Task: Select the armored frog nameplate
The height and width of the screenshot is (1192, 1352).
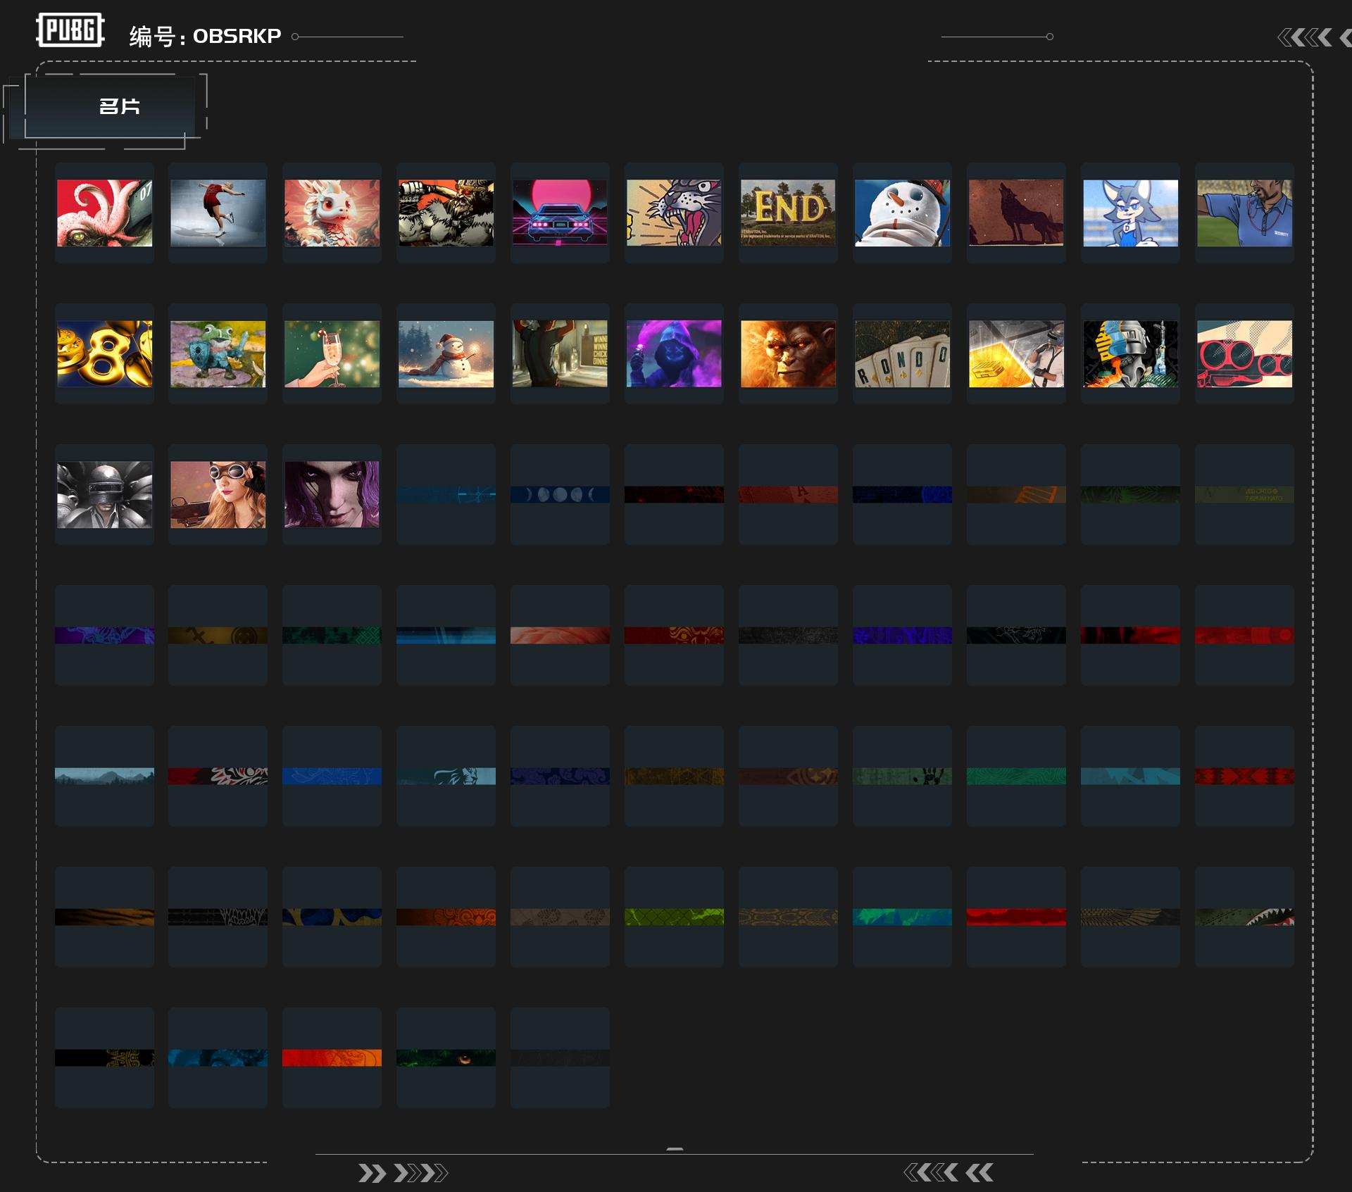Action: click(x=218, y=353)
